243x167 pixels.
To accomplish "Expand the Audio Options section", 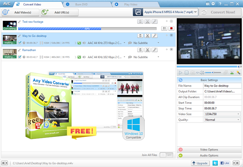I will tap(209, 156).
